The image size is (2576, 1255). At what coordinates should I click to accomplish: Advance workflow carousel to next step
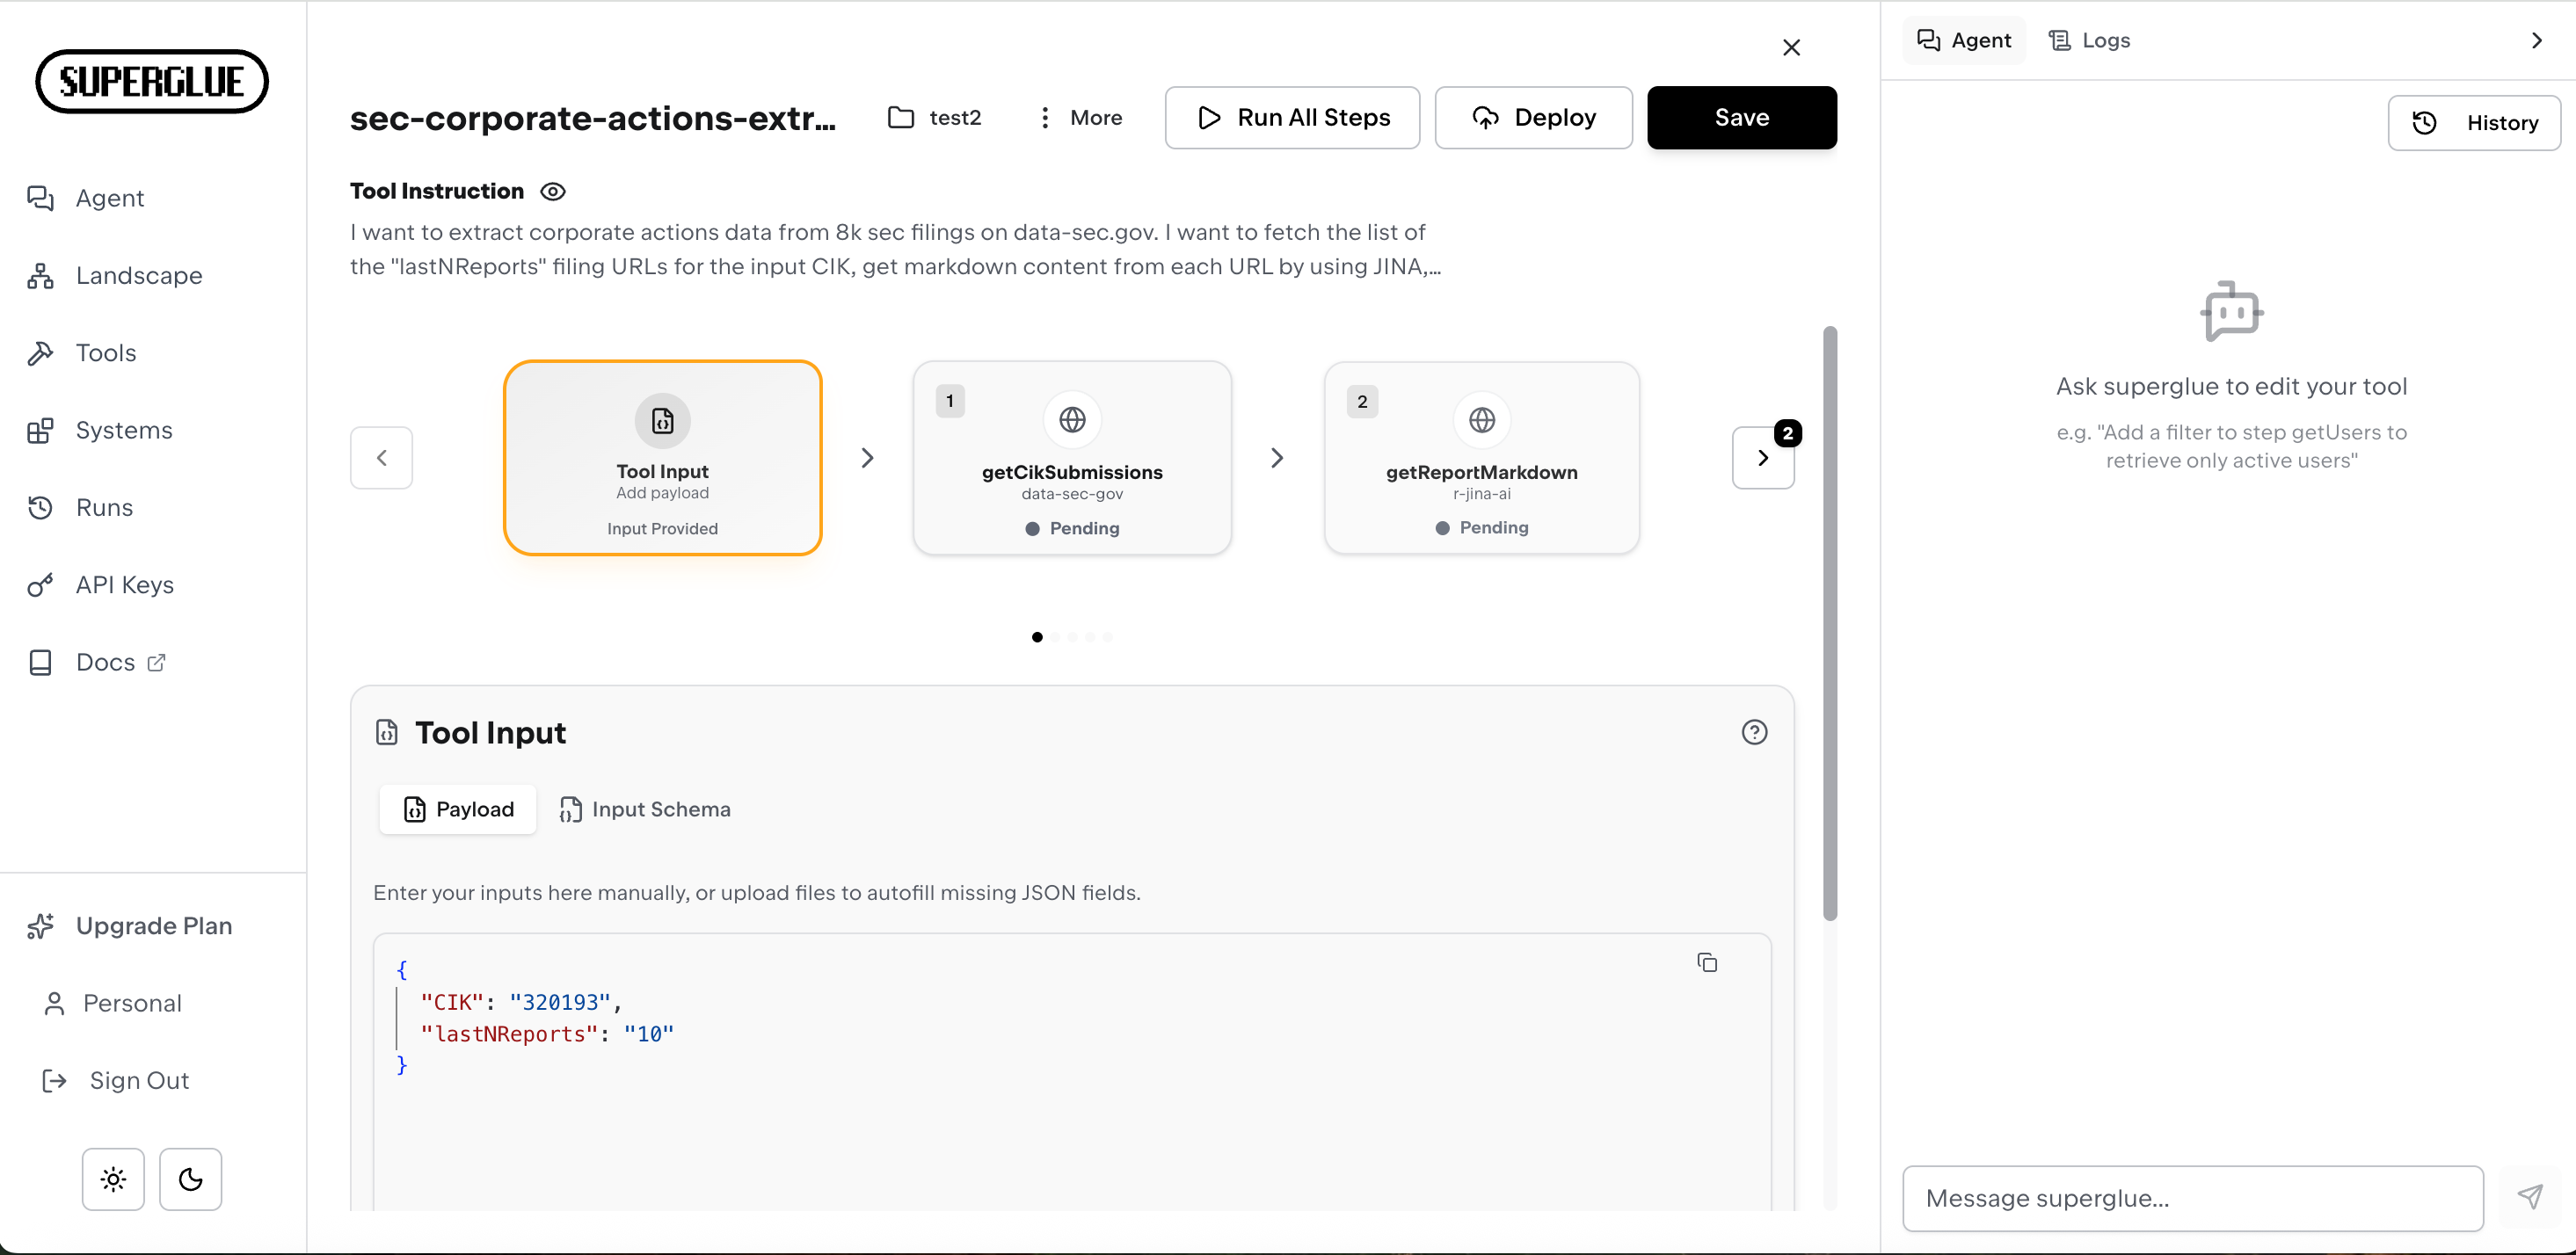coord(1763,457)
